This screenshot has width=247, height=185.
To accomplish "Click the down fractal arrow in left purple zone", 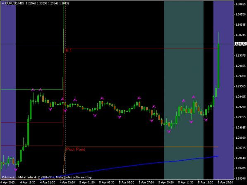I will (x=16, y=170).
